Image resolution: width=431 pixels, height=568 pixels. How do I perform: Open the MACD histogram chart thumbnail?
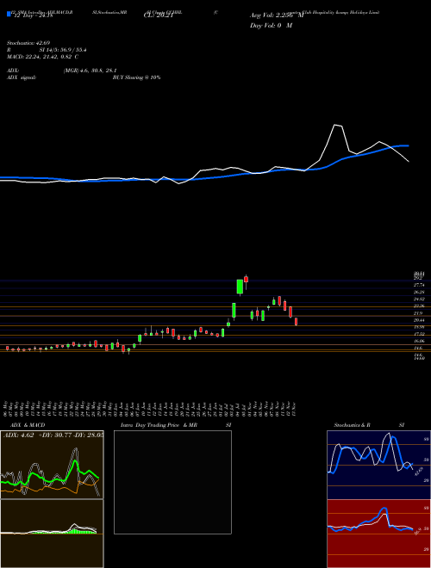tap(52, 534)
